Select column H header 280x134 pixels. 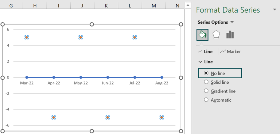(x=35, y=6)
